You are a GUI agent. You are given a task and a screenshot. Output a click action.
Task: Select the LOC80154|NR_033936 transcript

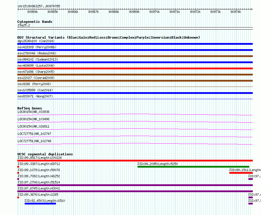tap(33, 112)
